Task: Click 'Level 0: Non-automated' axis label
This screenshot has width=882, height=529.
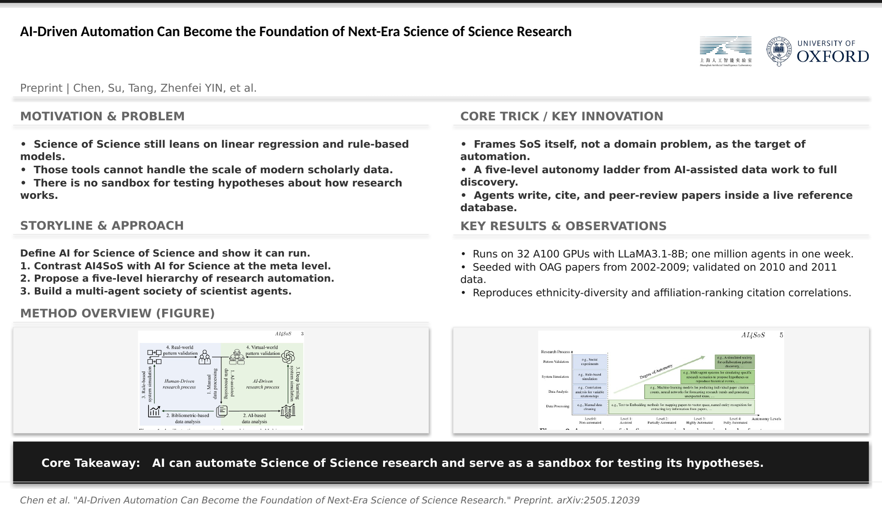Action: point(590,421)
